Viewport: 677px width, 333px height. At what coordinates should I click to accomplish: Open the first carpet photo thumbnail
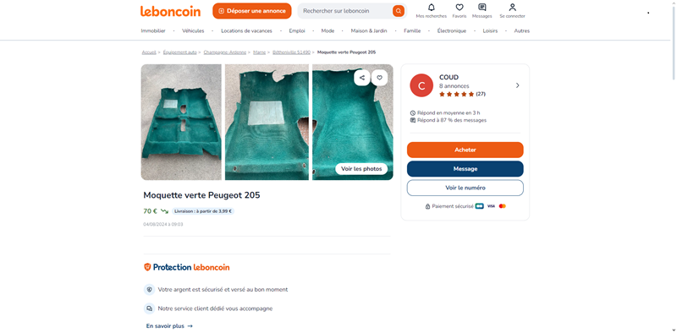point(181,122)
